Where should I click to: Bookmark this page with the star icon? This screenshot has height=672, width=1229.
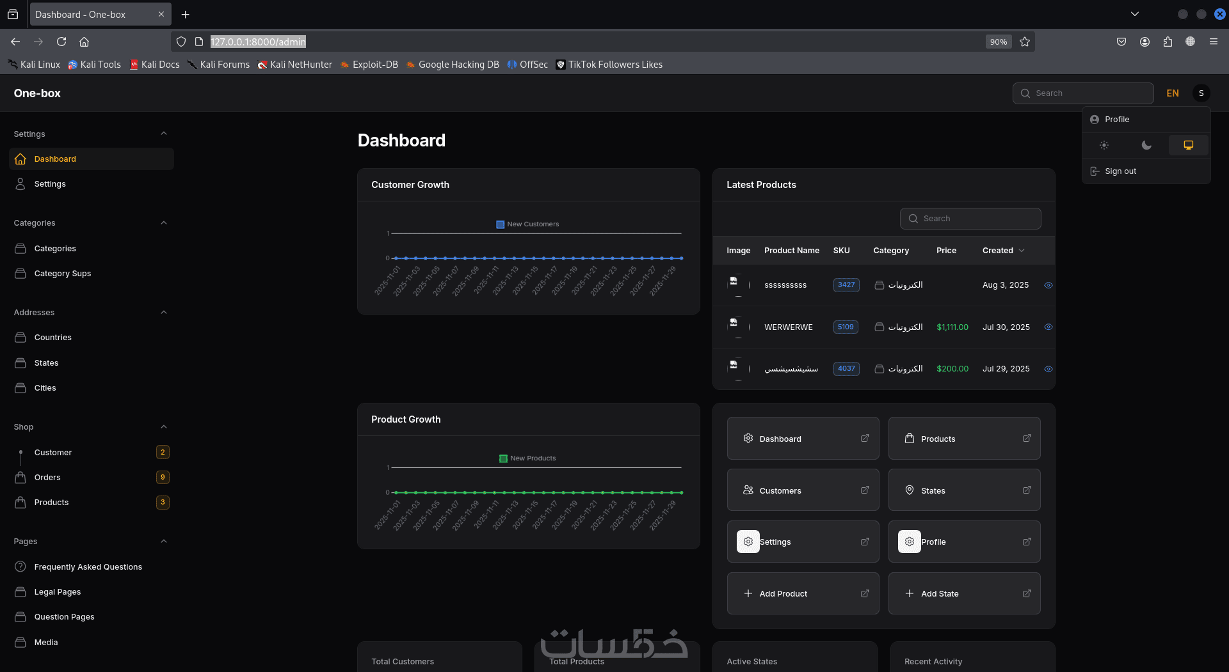1025,42
